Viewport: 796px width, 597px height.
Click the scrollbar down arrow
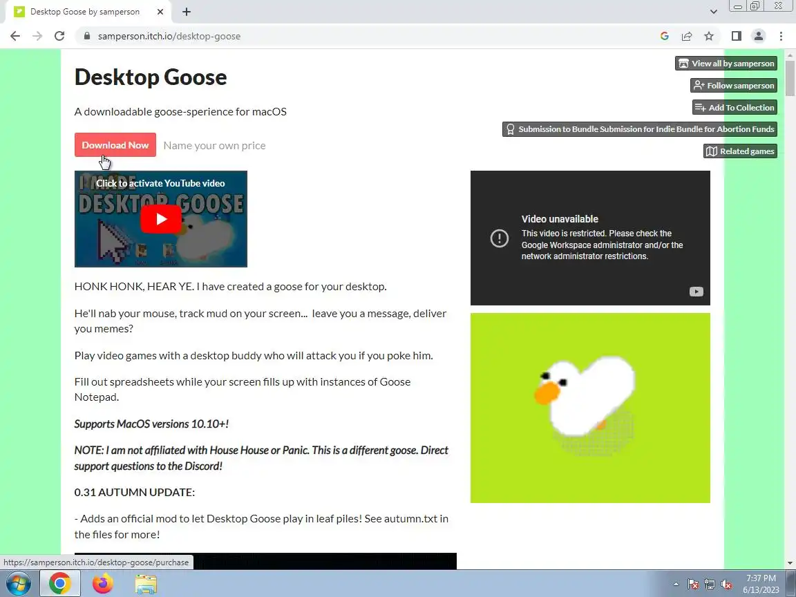point(790,563)
